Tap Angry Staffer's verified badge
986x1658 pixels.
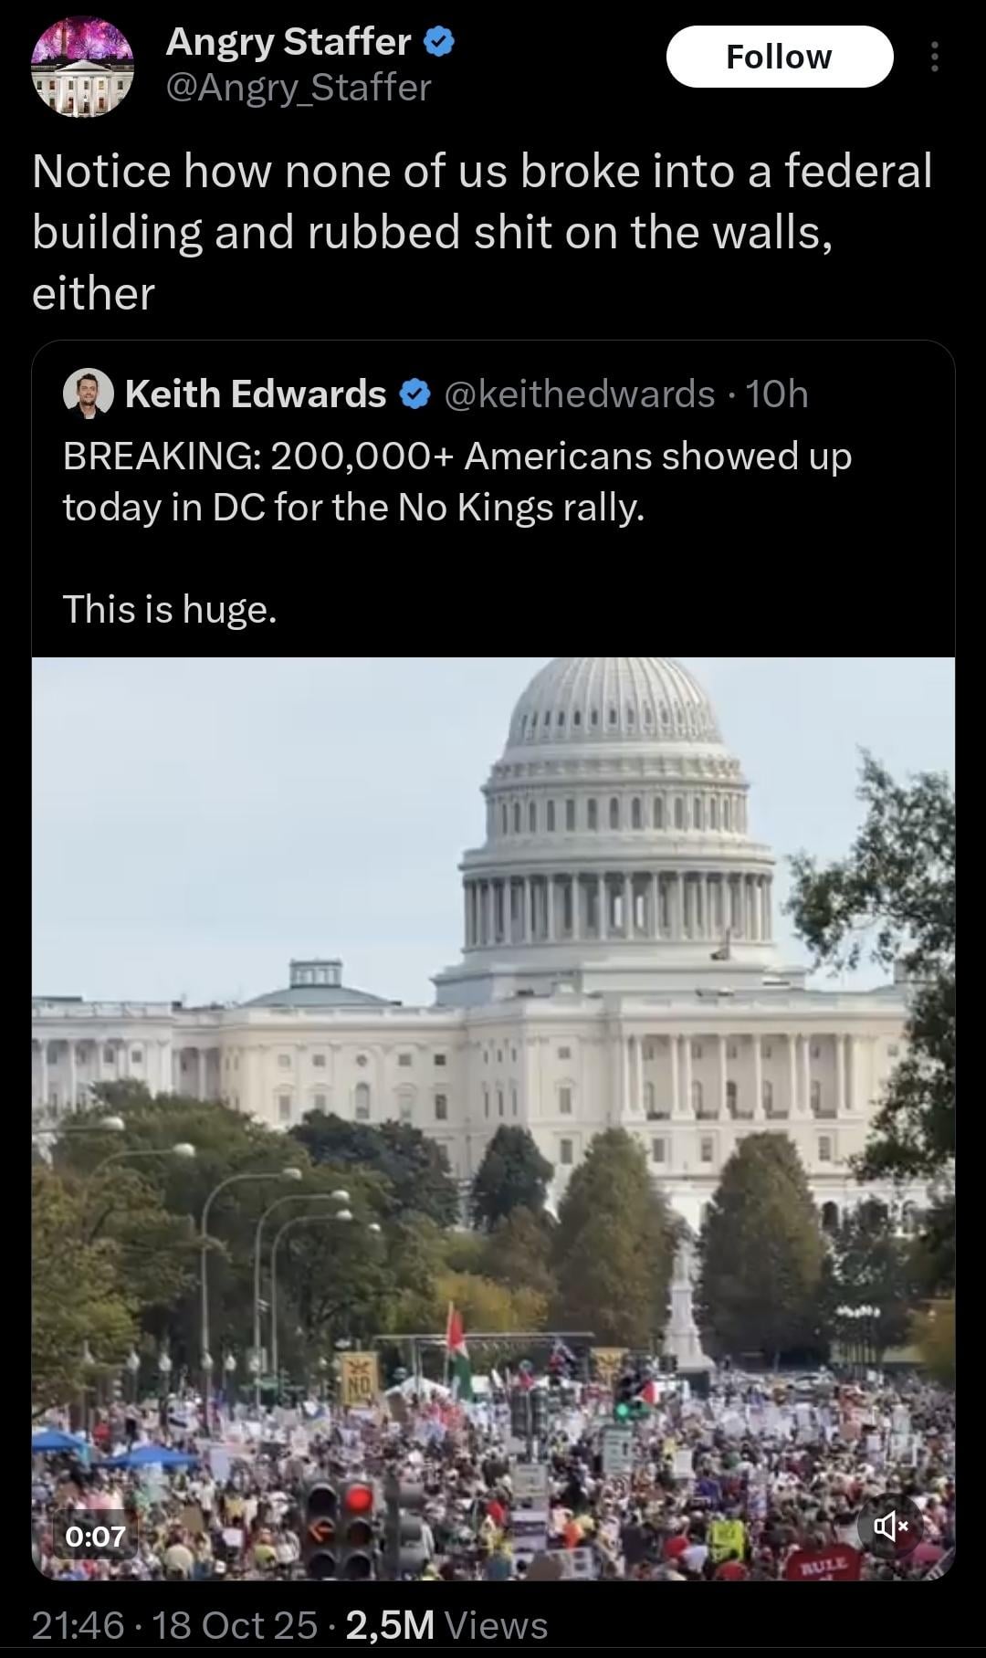(x=440, y=42)
